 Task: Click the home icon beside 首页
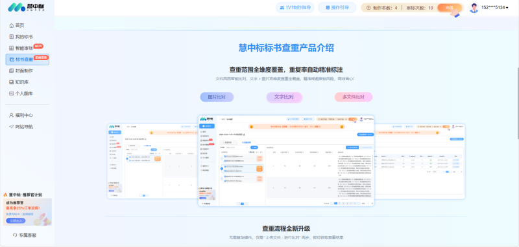point(12,25)
